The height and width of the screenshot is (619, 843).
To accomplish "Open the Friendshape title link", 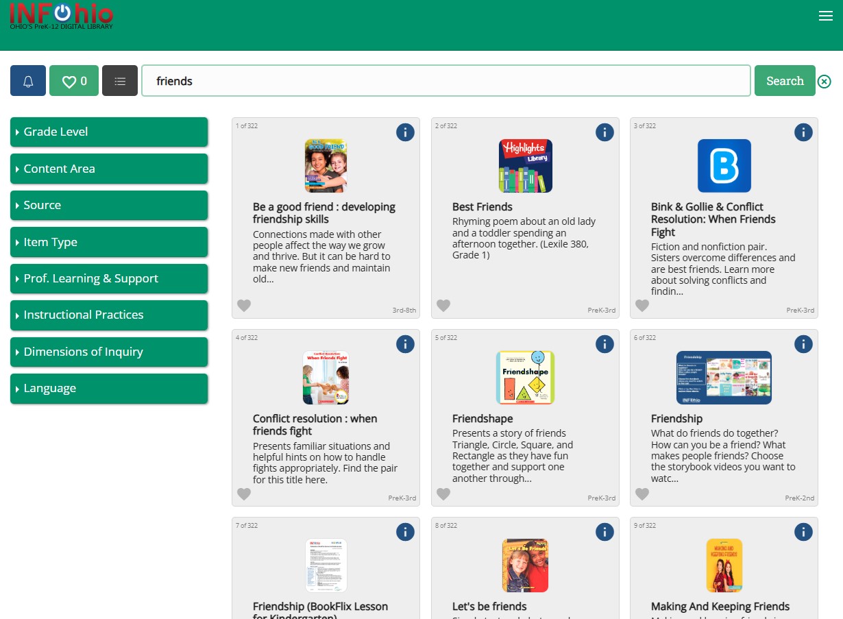I will [482, 419].
